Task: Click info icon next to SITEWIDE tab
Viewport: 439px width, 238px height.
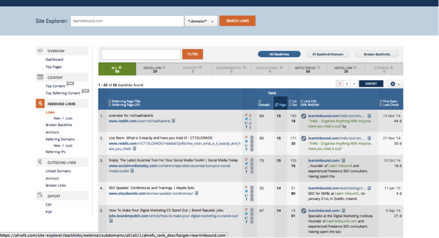Action: tap(391, 67)
